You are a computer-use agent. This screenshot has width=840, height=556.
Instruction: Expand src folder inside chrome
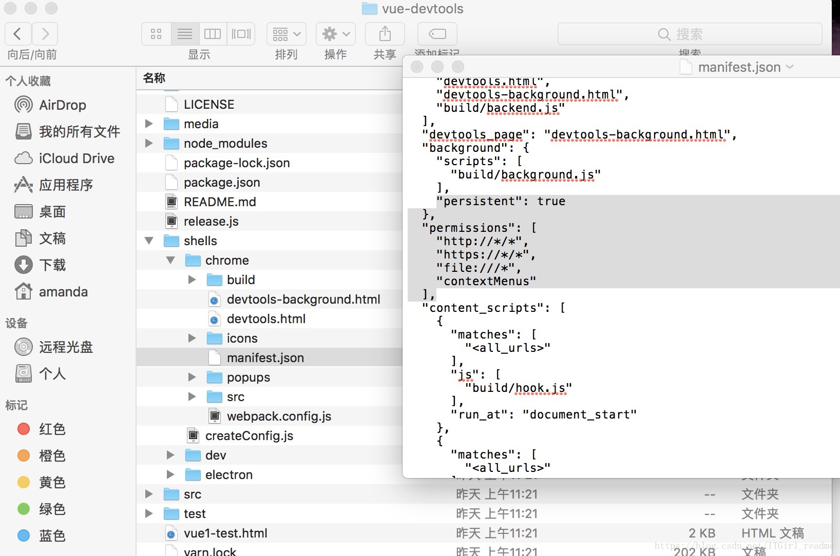[x=192, y=396]
